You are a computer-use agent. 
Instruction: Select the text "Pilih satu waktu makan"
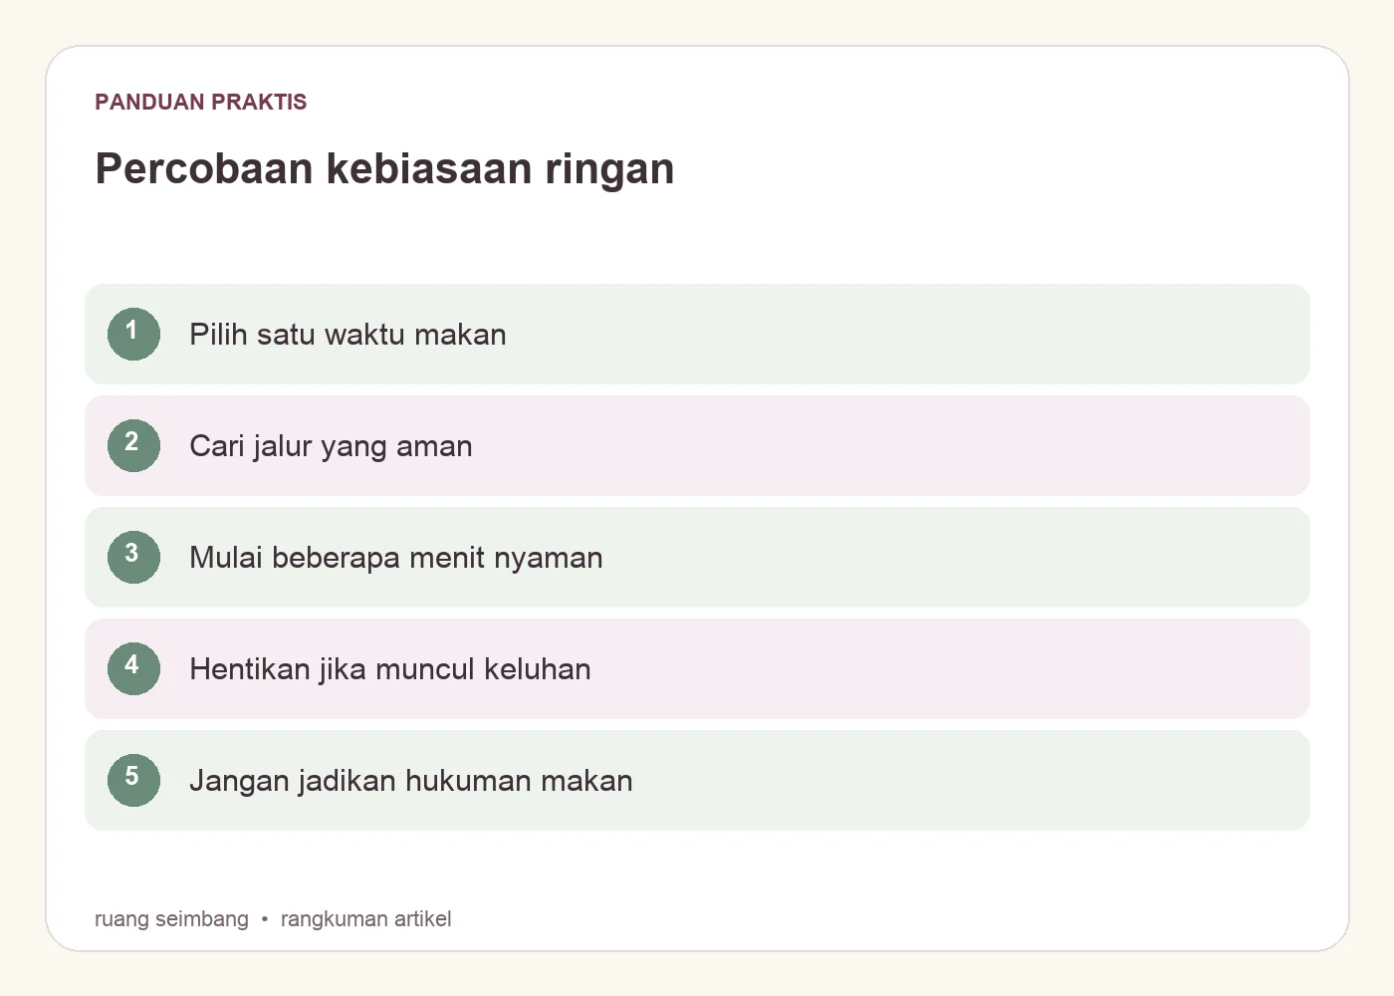(348, 335)
